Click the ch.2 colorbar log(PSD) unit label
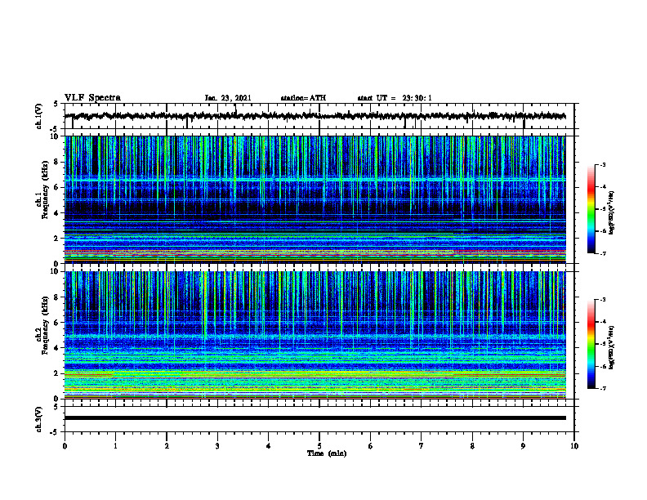Screen dimensions: 647x500 (612, 347)
